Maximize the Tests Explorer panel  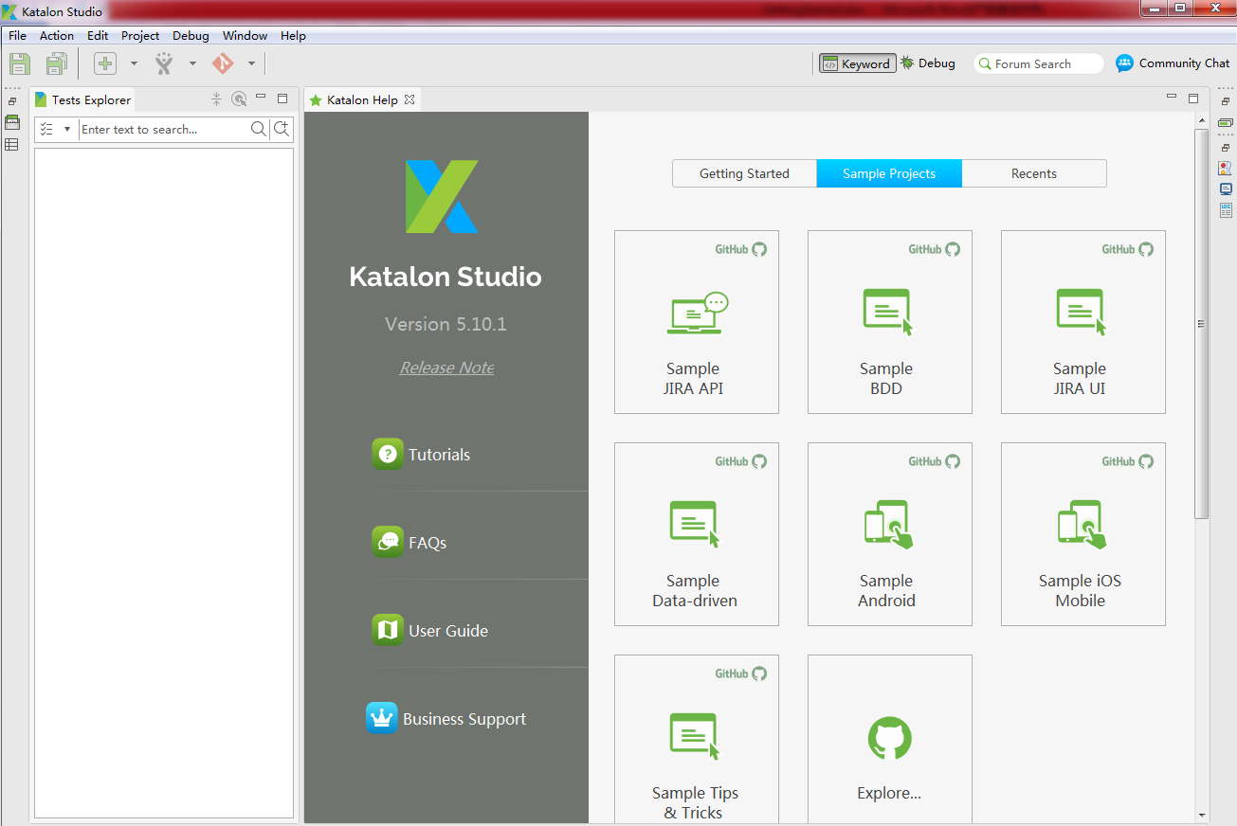(x=282, y=98)
